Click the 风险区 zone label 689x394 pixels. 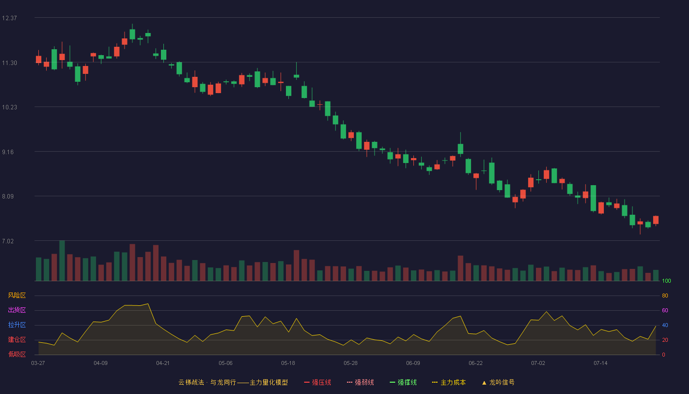click(x=17, y=295)
